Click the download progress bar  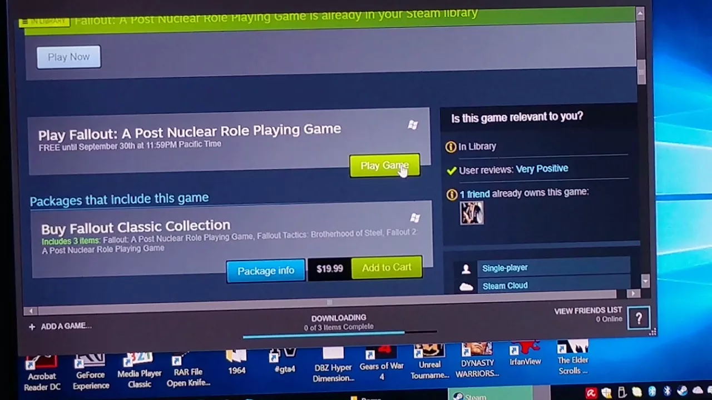(x=340, y=334)
